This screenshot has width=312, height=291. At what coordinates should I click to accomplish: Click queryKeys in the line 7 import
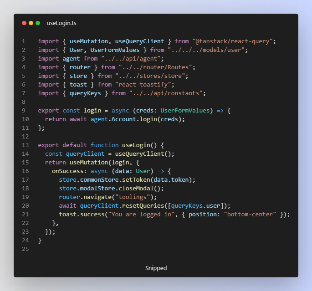click(x=85, y=93)
